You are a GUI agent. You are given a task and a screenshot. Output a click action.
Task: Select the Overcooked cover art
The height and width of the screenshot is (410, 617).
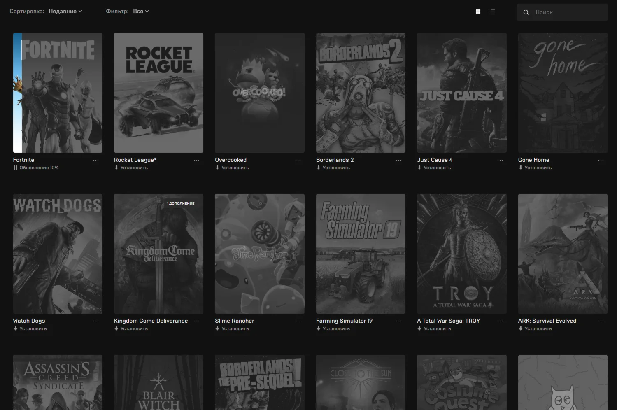(260, 93)
